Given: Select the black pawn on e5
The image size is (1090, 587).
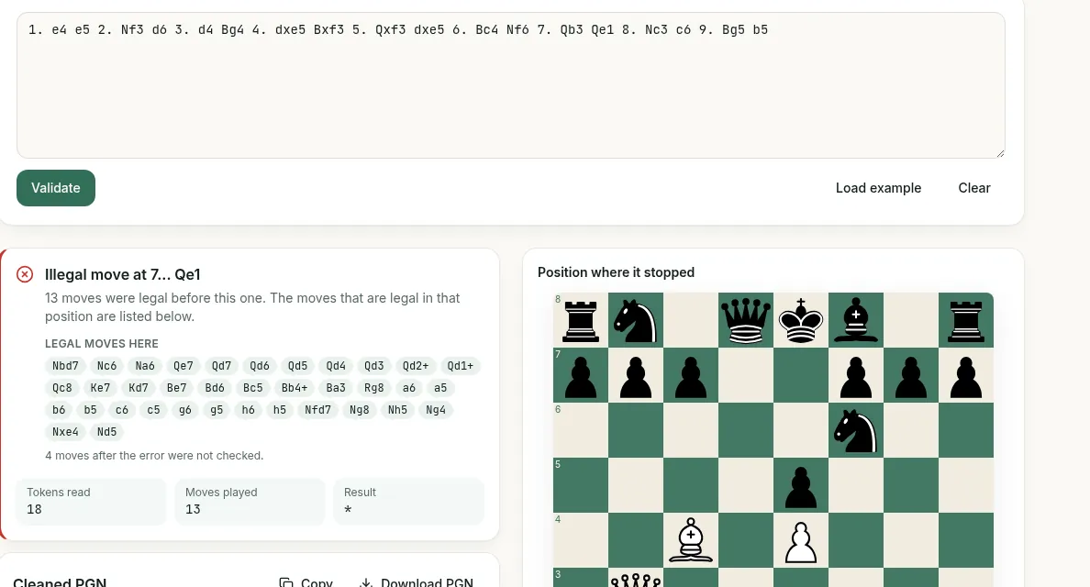Looking at the screenshot, I should [x=801, y=487].
